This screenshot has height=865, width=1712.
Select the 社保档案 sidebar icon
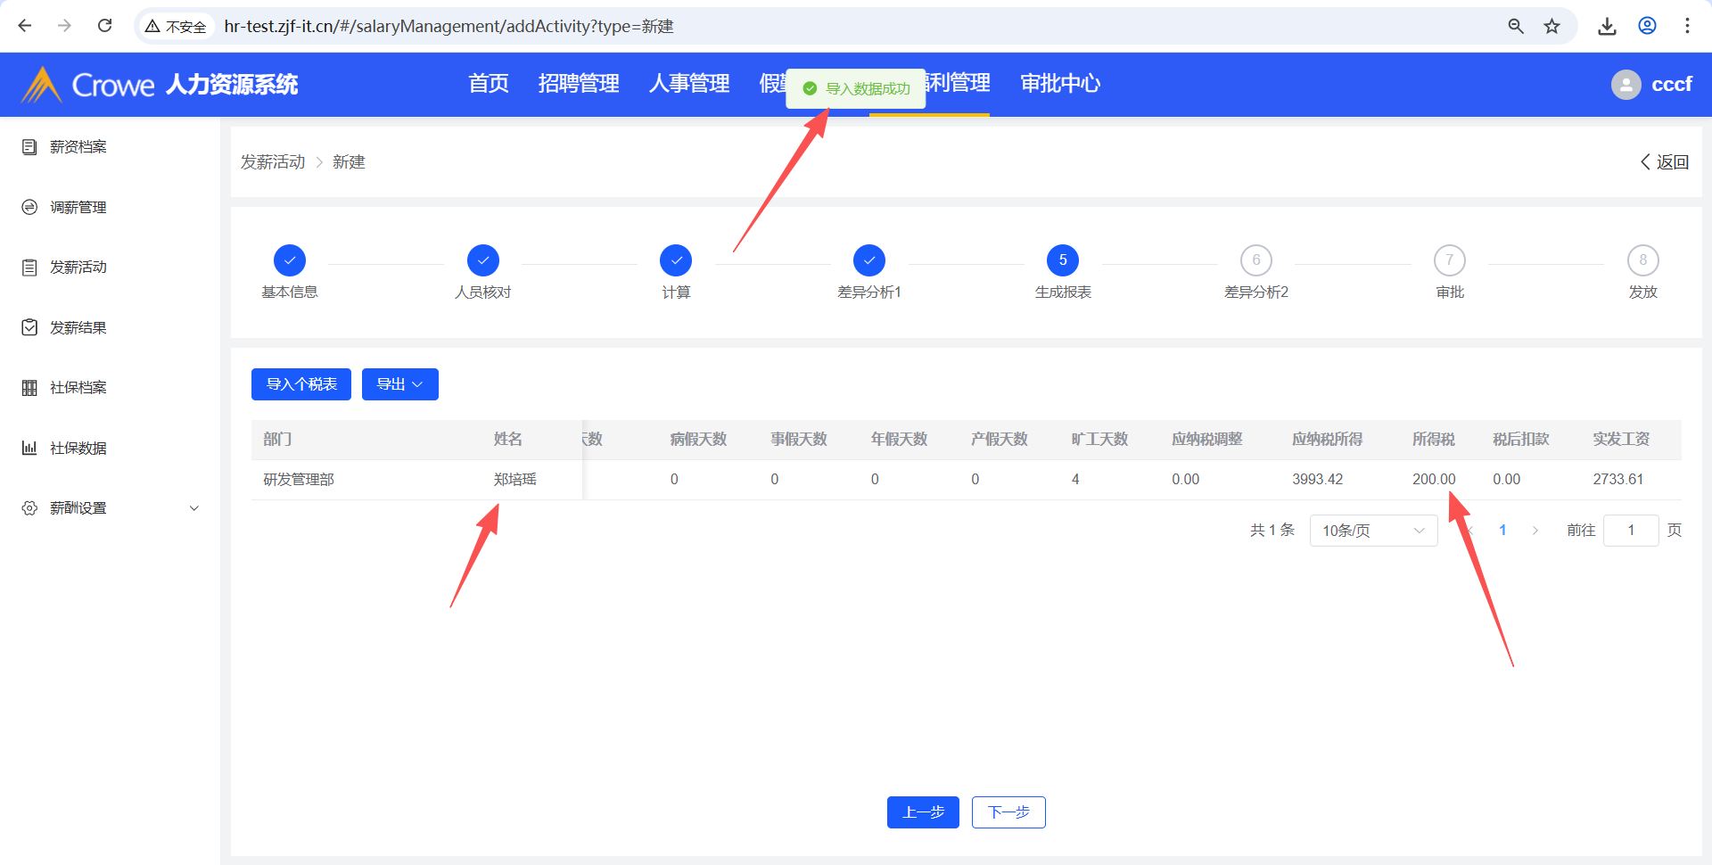(x=29, y=388)
